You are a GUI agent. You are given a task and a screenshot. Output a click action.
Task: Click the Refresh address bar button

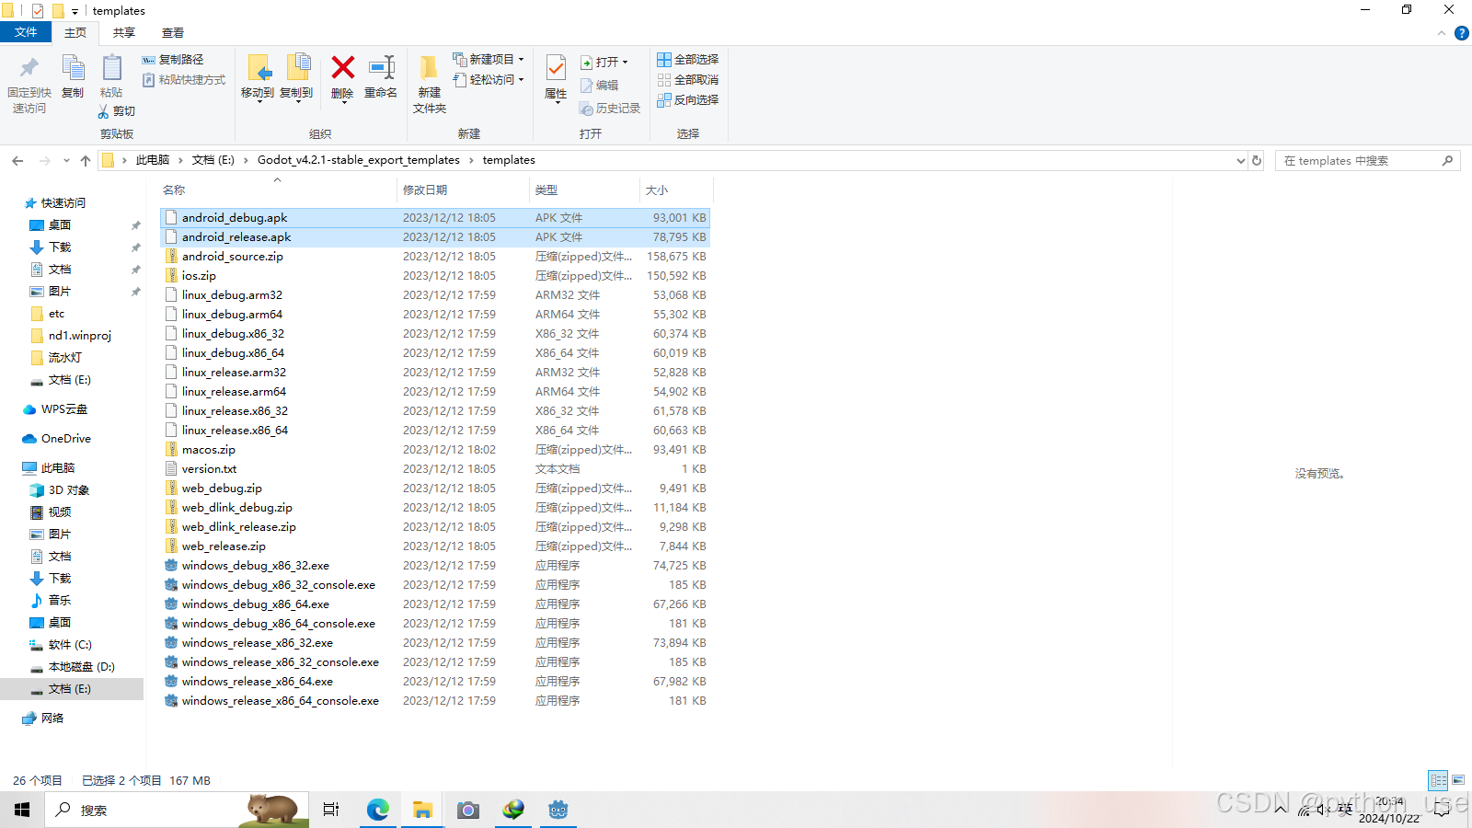click(x=1257, y=160)
